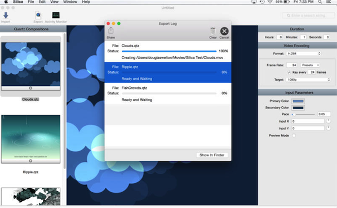Enable the Preview Mode checkbox
Image resolution: width=337 pixels, height=208 pixels.
coord(294,135)
